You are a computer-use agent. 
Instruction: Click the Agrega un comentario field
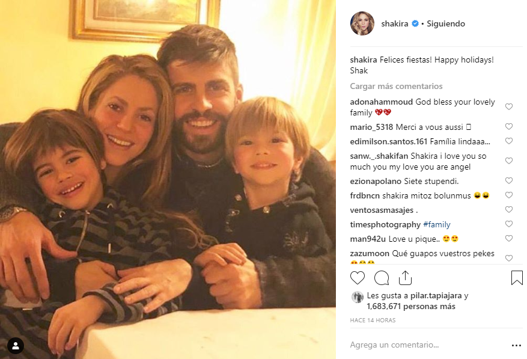(x=421, y=345)
